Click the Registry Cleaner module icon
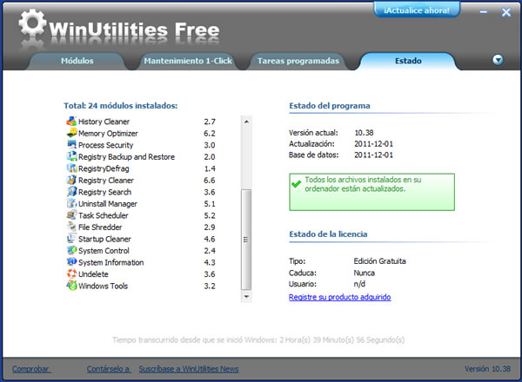This screenshot has width=522, height=382. pos(71,180)
